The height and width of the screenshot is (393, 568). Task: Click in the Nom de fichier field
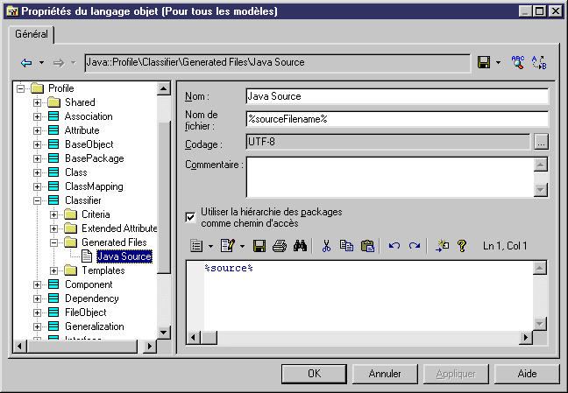(x=396, y=119)
